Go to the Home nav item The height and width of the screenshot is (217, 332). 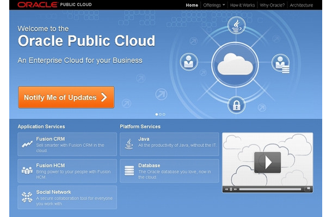coord(192,5)
